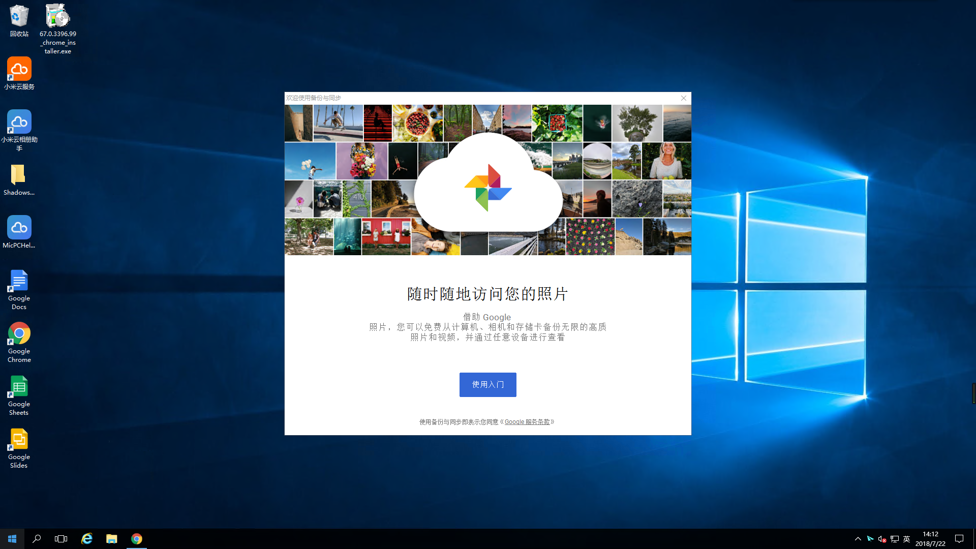Click the Google Photos pinwheel logo
The image size is (976, 549).
[x=488, y=188]
